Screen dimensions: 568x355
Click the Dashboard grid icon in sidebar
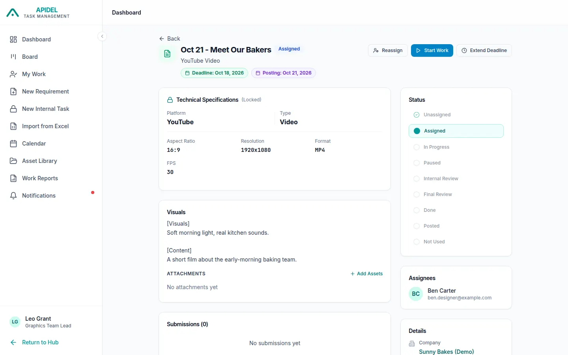(13, 39)
